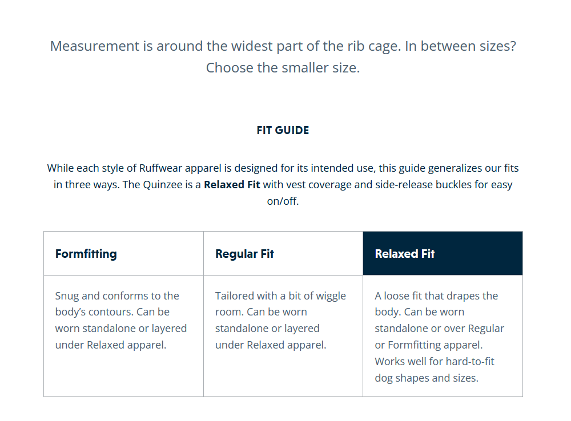Click 'or Formfitting apparel.' line in Relaxed column
Viewport: 571px width, 421px height.
tap(428, 345)
